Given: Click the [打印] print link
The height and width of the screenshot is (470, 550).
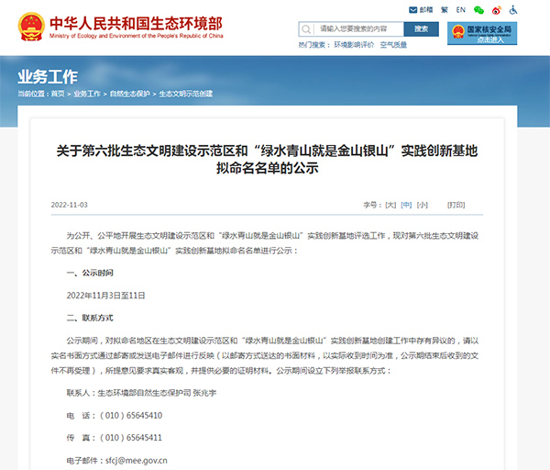Looking at the screenshot, I should pos(456,205).
